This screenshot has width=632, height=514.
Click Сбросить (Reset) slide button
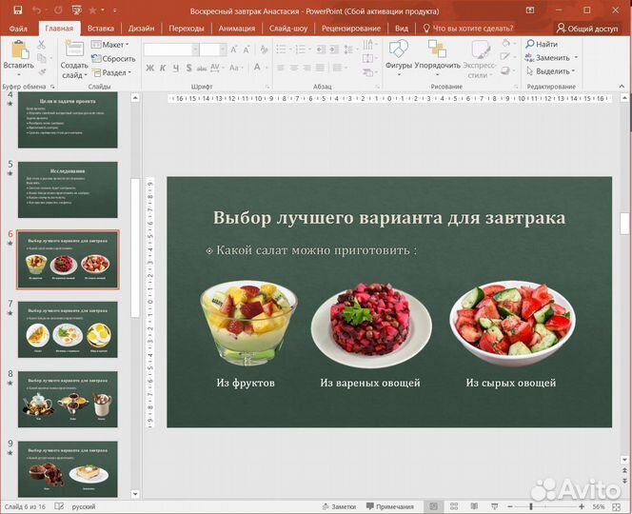pyautogui.click(x=113, y=58)
